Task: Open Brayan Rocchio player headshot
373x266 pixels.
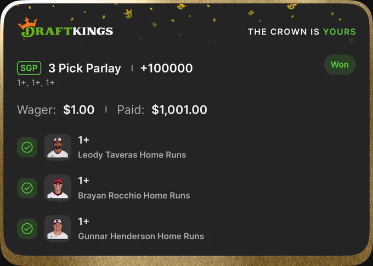Action: pyautogui.click(x=58, y=188)
